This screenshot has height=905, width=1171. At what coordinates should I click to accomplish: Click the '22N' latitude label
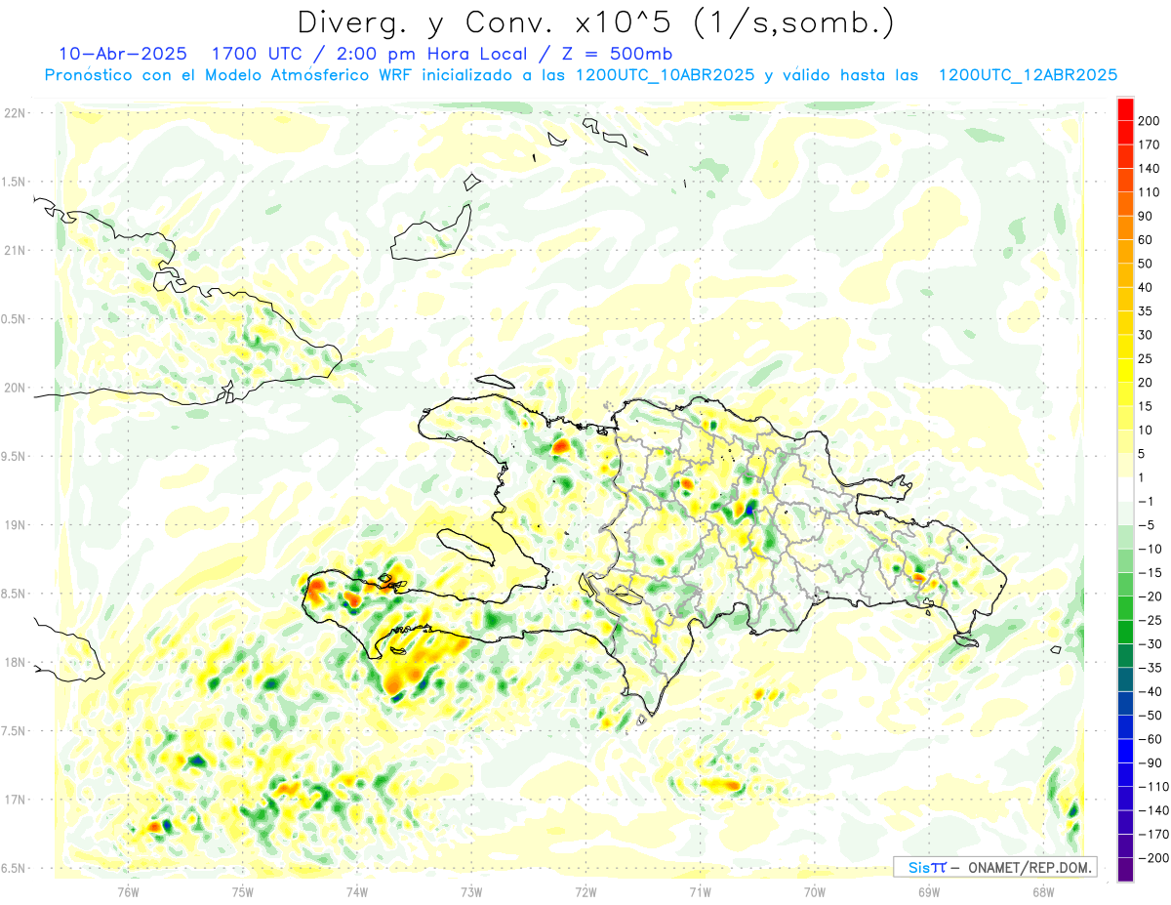[x=13, y=113]
